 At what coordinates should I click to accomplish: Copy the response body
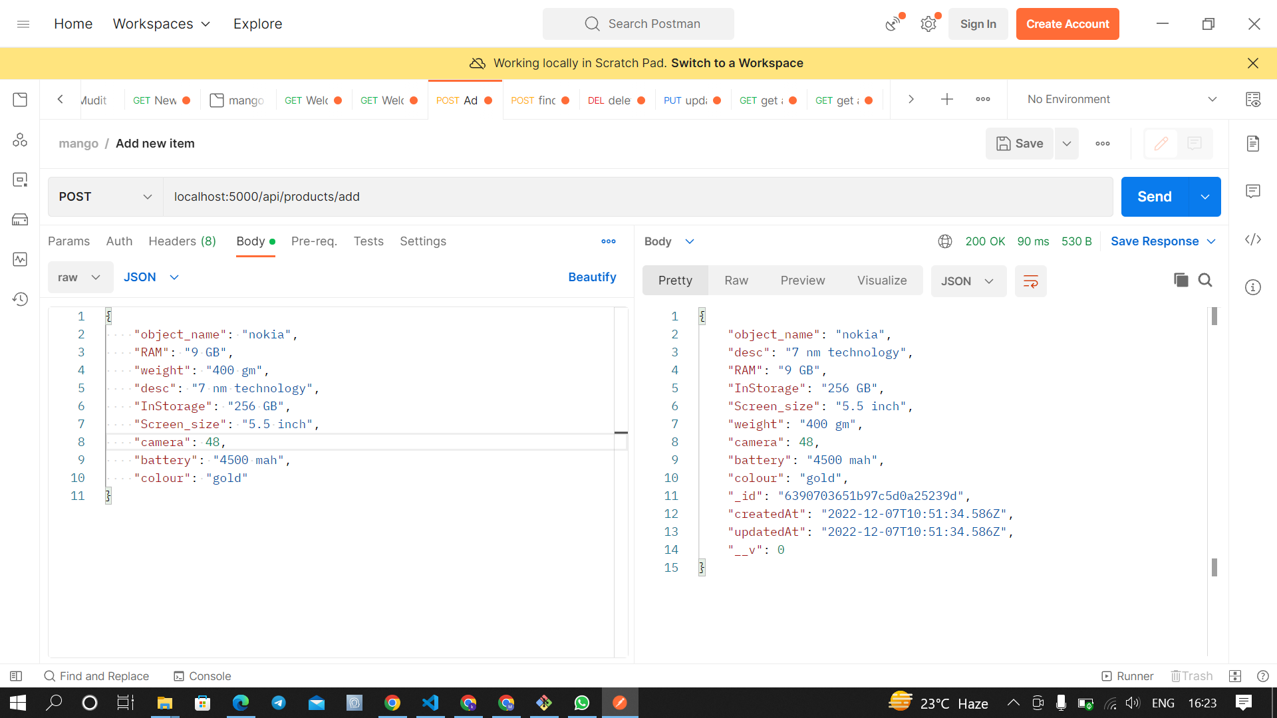pyautogui.click(x=1181, y=280)
